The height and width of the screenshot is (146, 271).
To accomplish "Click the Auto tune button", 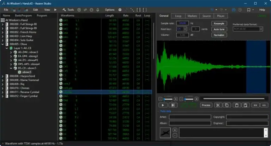I will (x=219, y=29).
